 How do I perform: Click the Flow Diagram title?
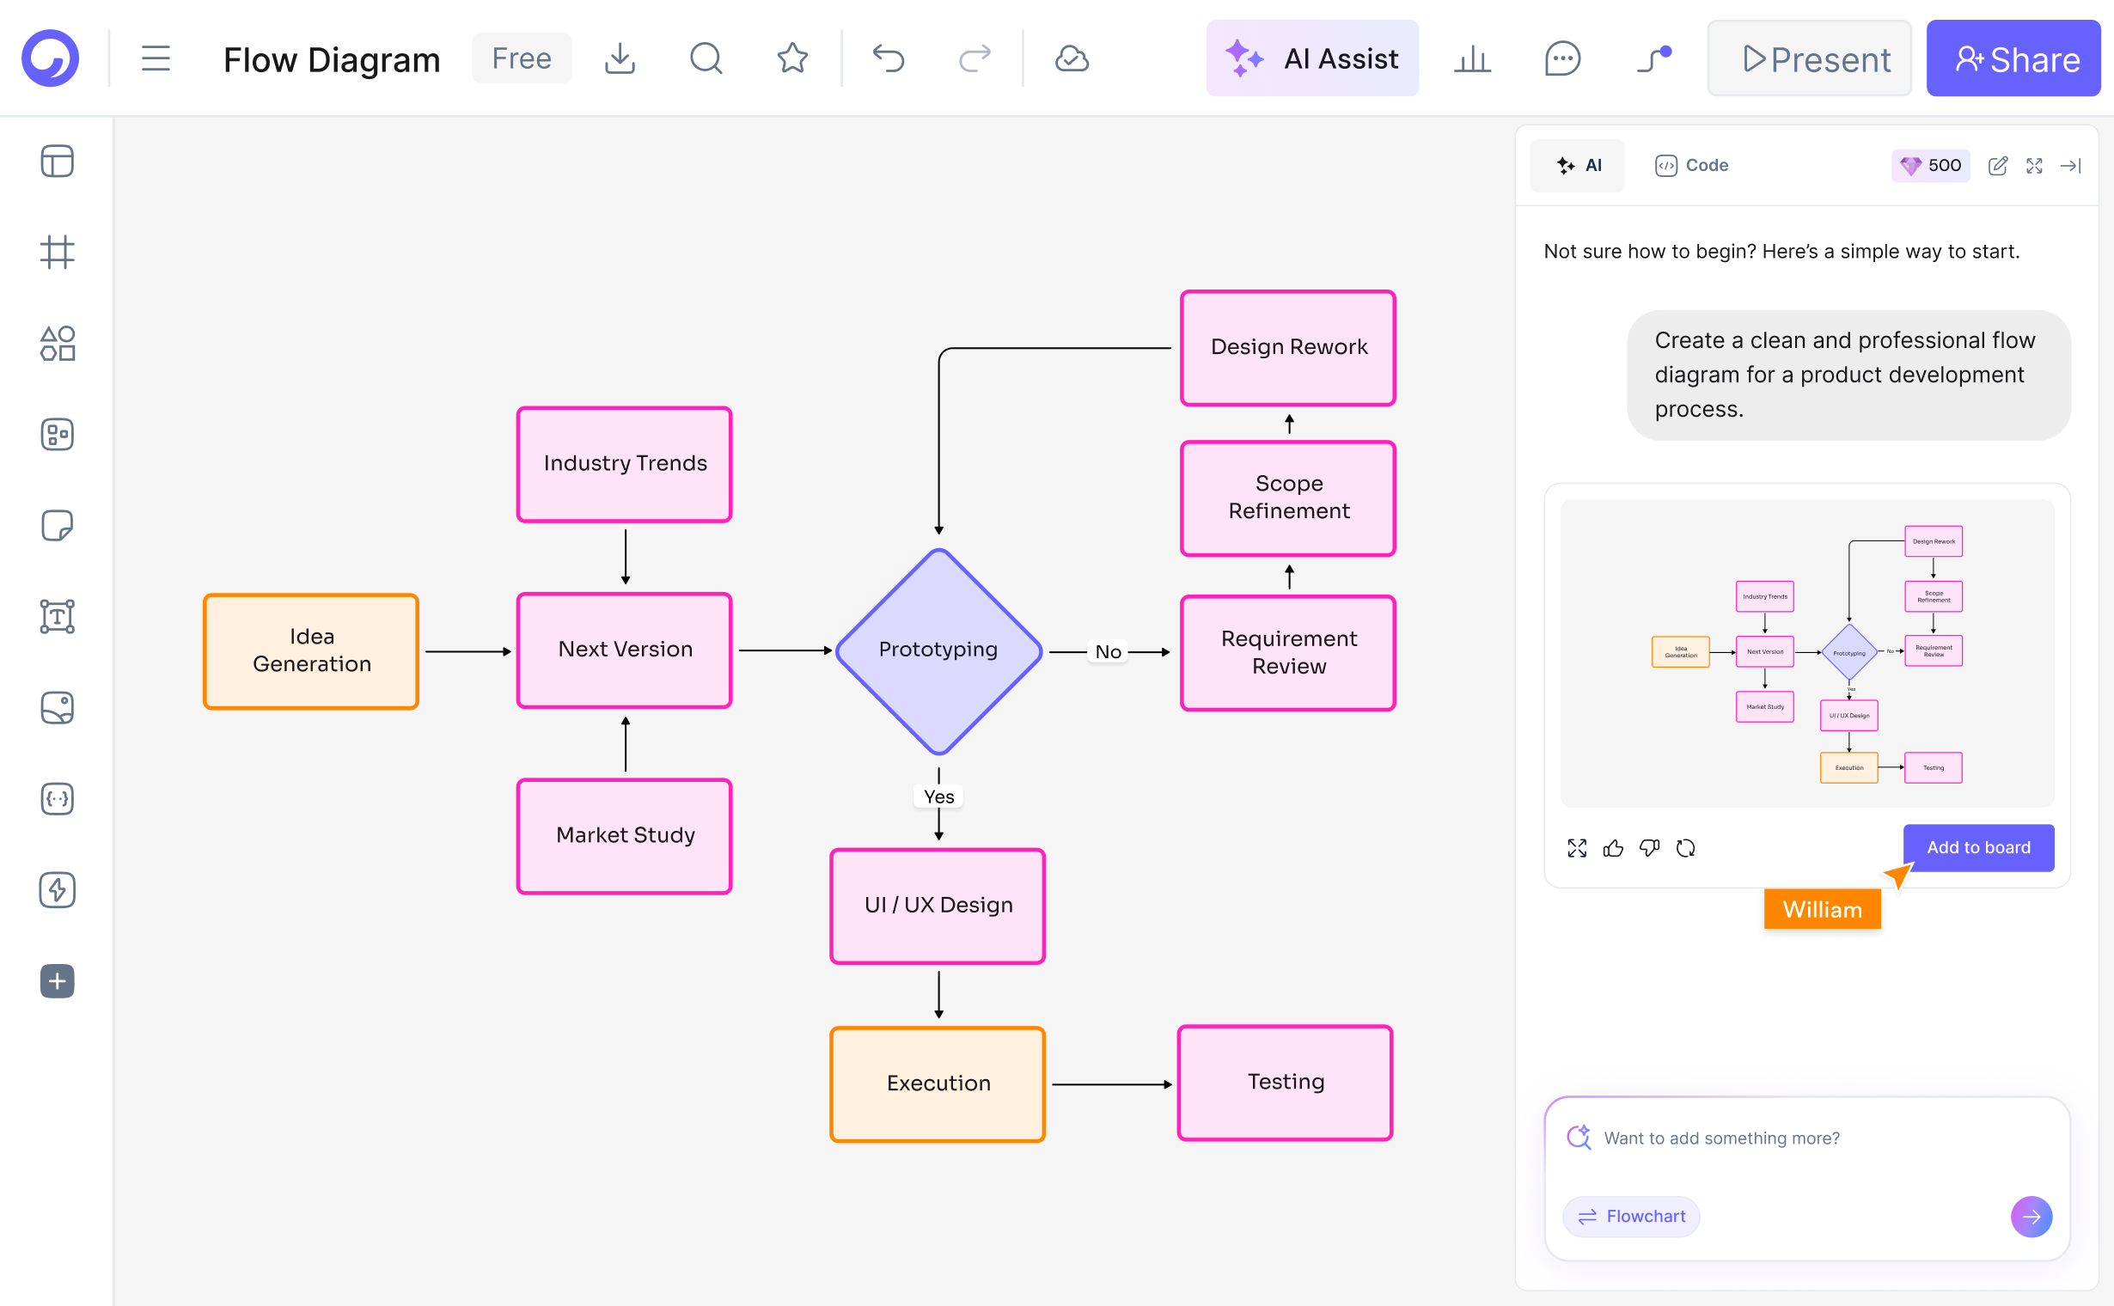click(332, 59)
